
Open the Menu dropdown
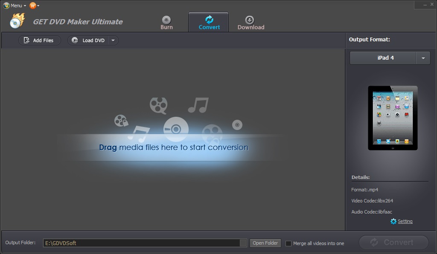15,6
